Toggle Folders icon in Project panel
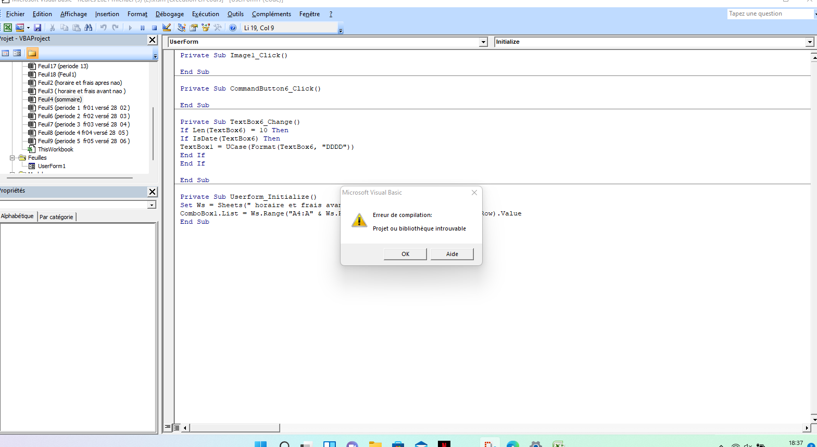 click(32, 53)
